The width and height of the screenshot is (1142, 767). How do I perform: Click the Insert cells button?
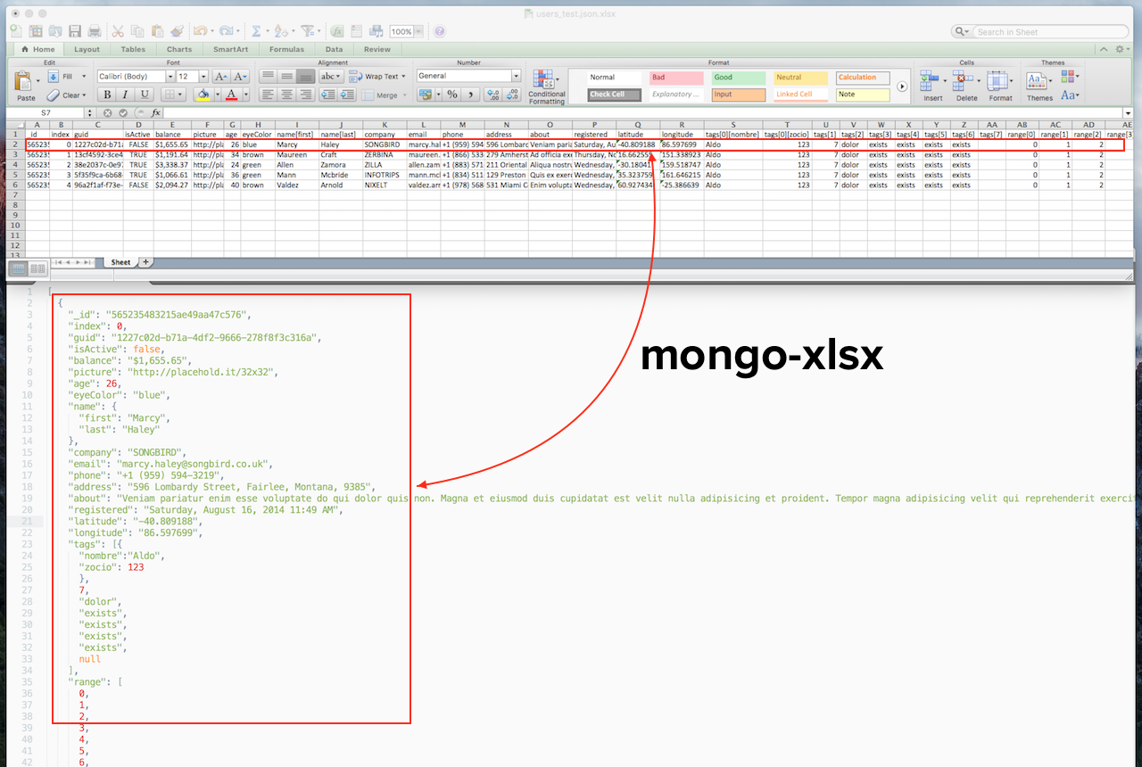pyautogui.click(x=933, y=87)
